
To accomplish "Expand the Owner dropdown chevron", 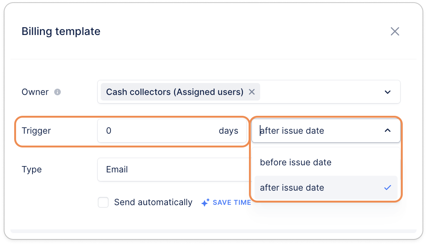I will [x=388, y=92].
